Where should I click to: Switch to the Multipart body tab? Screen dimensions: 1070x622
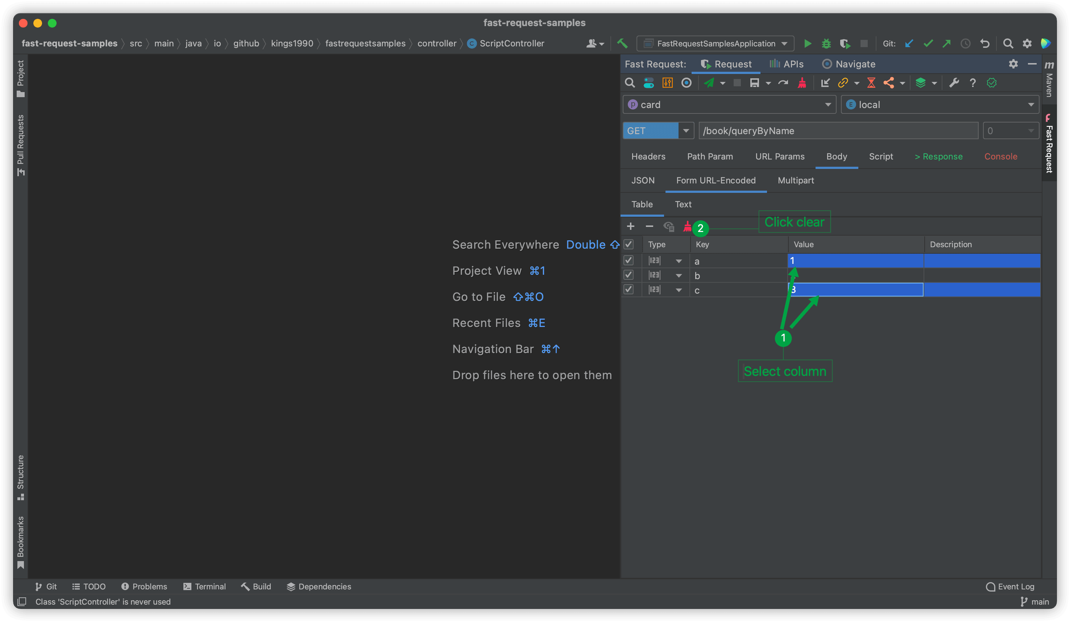coord(795,181)
